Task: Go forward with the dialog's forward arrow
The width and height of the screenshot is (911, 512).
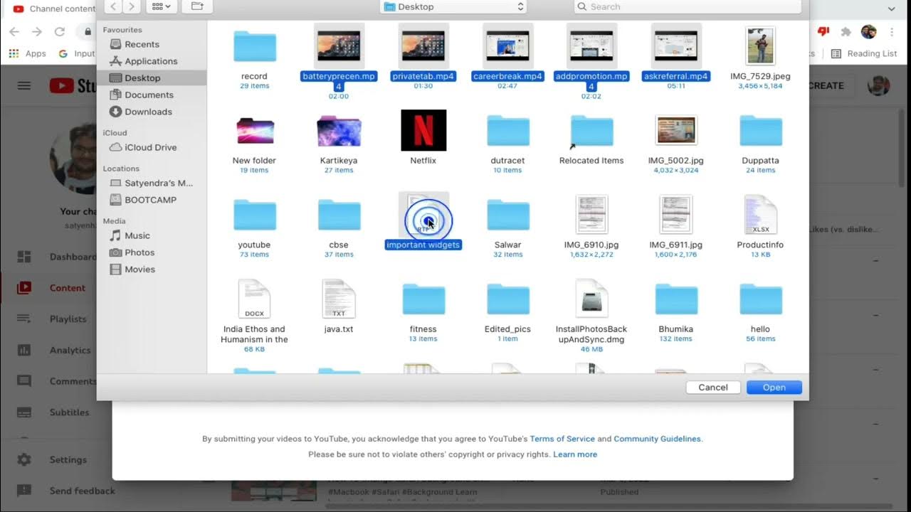Action: (x=131, y=6)
